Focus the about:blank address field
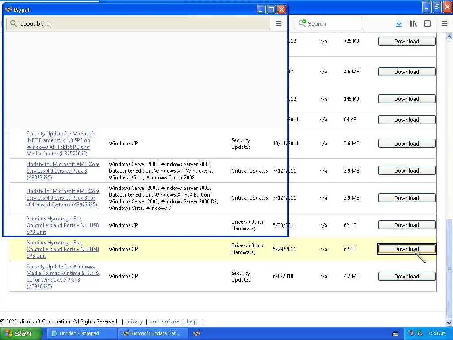Image resolution: width=453 pixels, height=340 pixels. tap(138, 23)
